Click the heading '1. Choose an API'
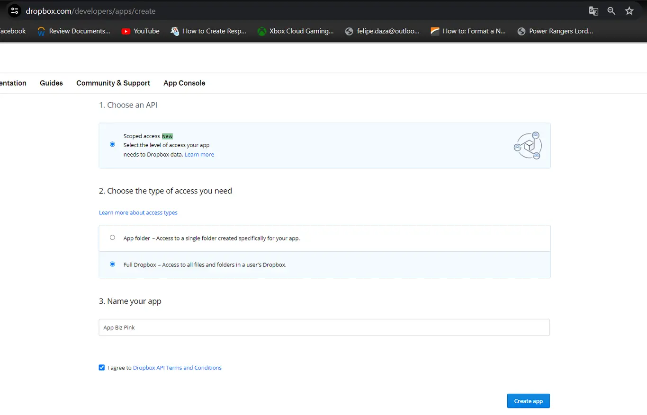647x415 pixels. 128,105
